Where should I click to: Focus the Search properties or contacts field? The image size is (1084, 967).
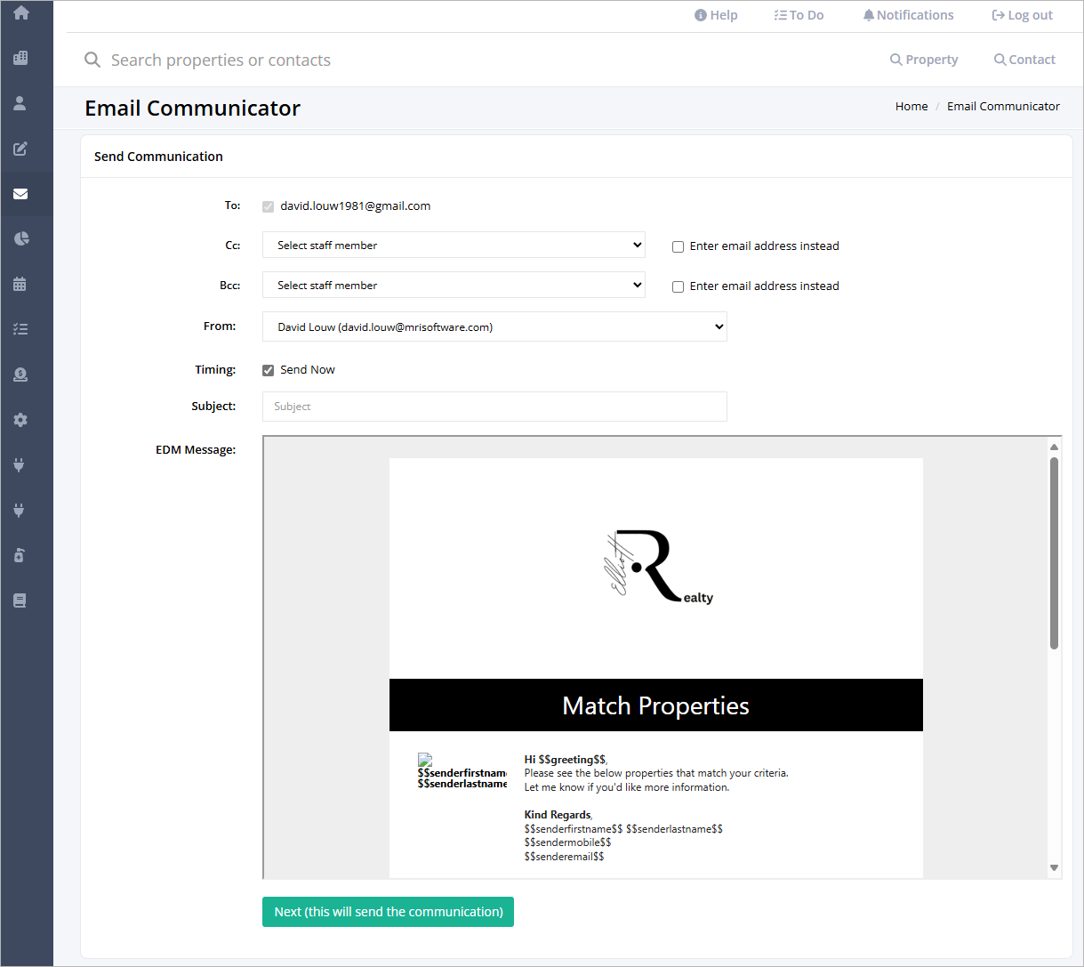(221, 60)
